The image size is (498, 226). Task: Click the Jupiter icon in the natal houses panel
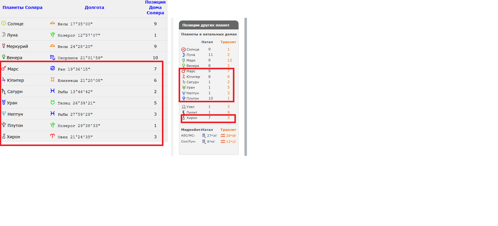coord(183,76)
